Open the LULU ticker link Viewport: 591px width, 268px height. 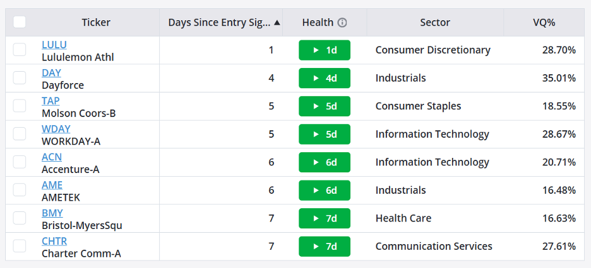pyautogui.click(x=54, y=45)
